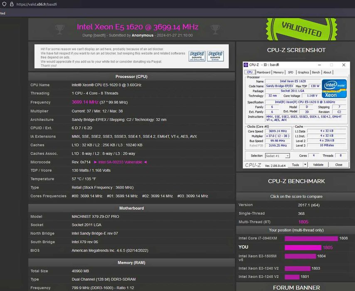Image resolution: width=355 pixels, height=291 pixels.
Task: Click the Level 3 10 MBytes cache field
Action: point(327,145)
